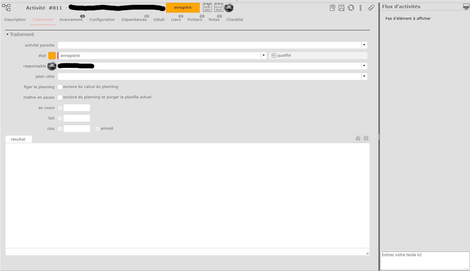The image size is (470, 271).
Task: Click the 'Pas d'élément à afficher' text
Action: [x=408, y=18]
